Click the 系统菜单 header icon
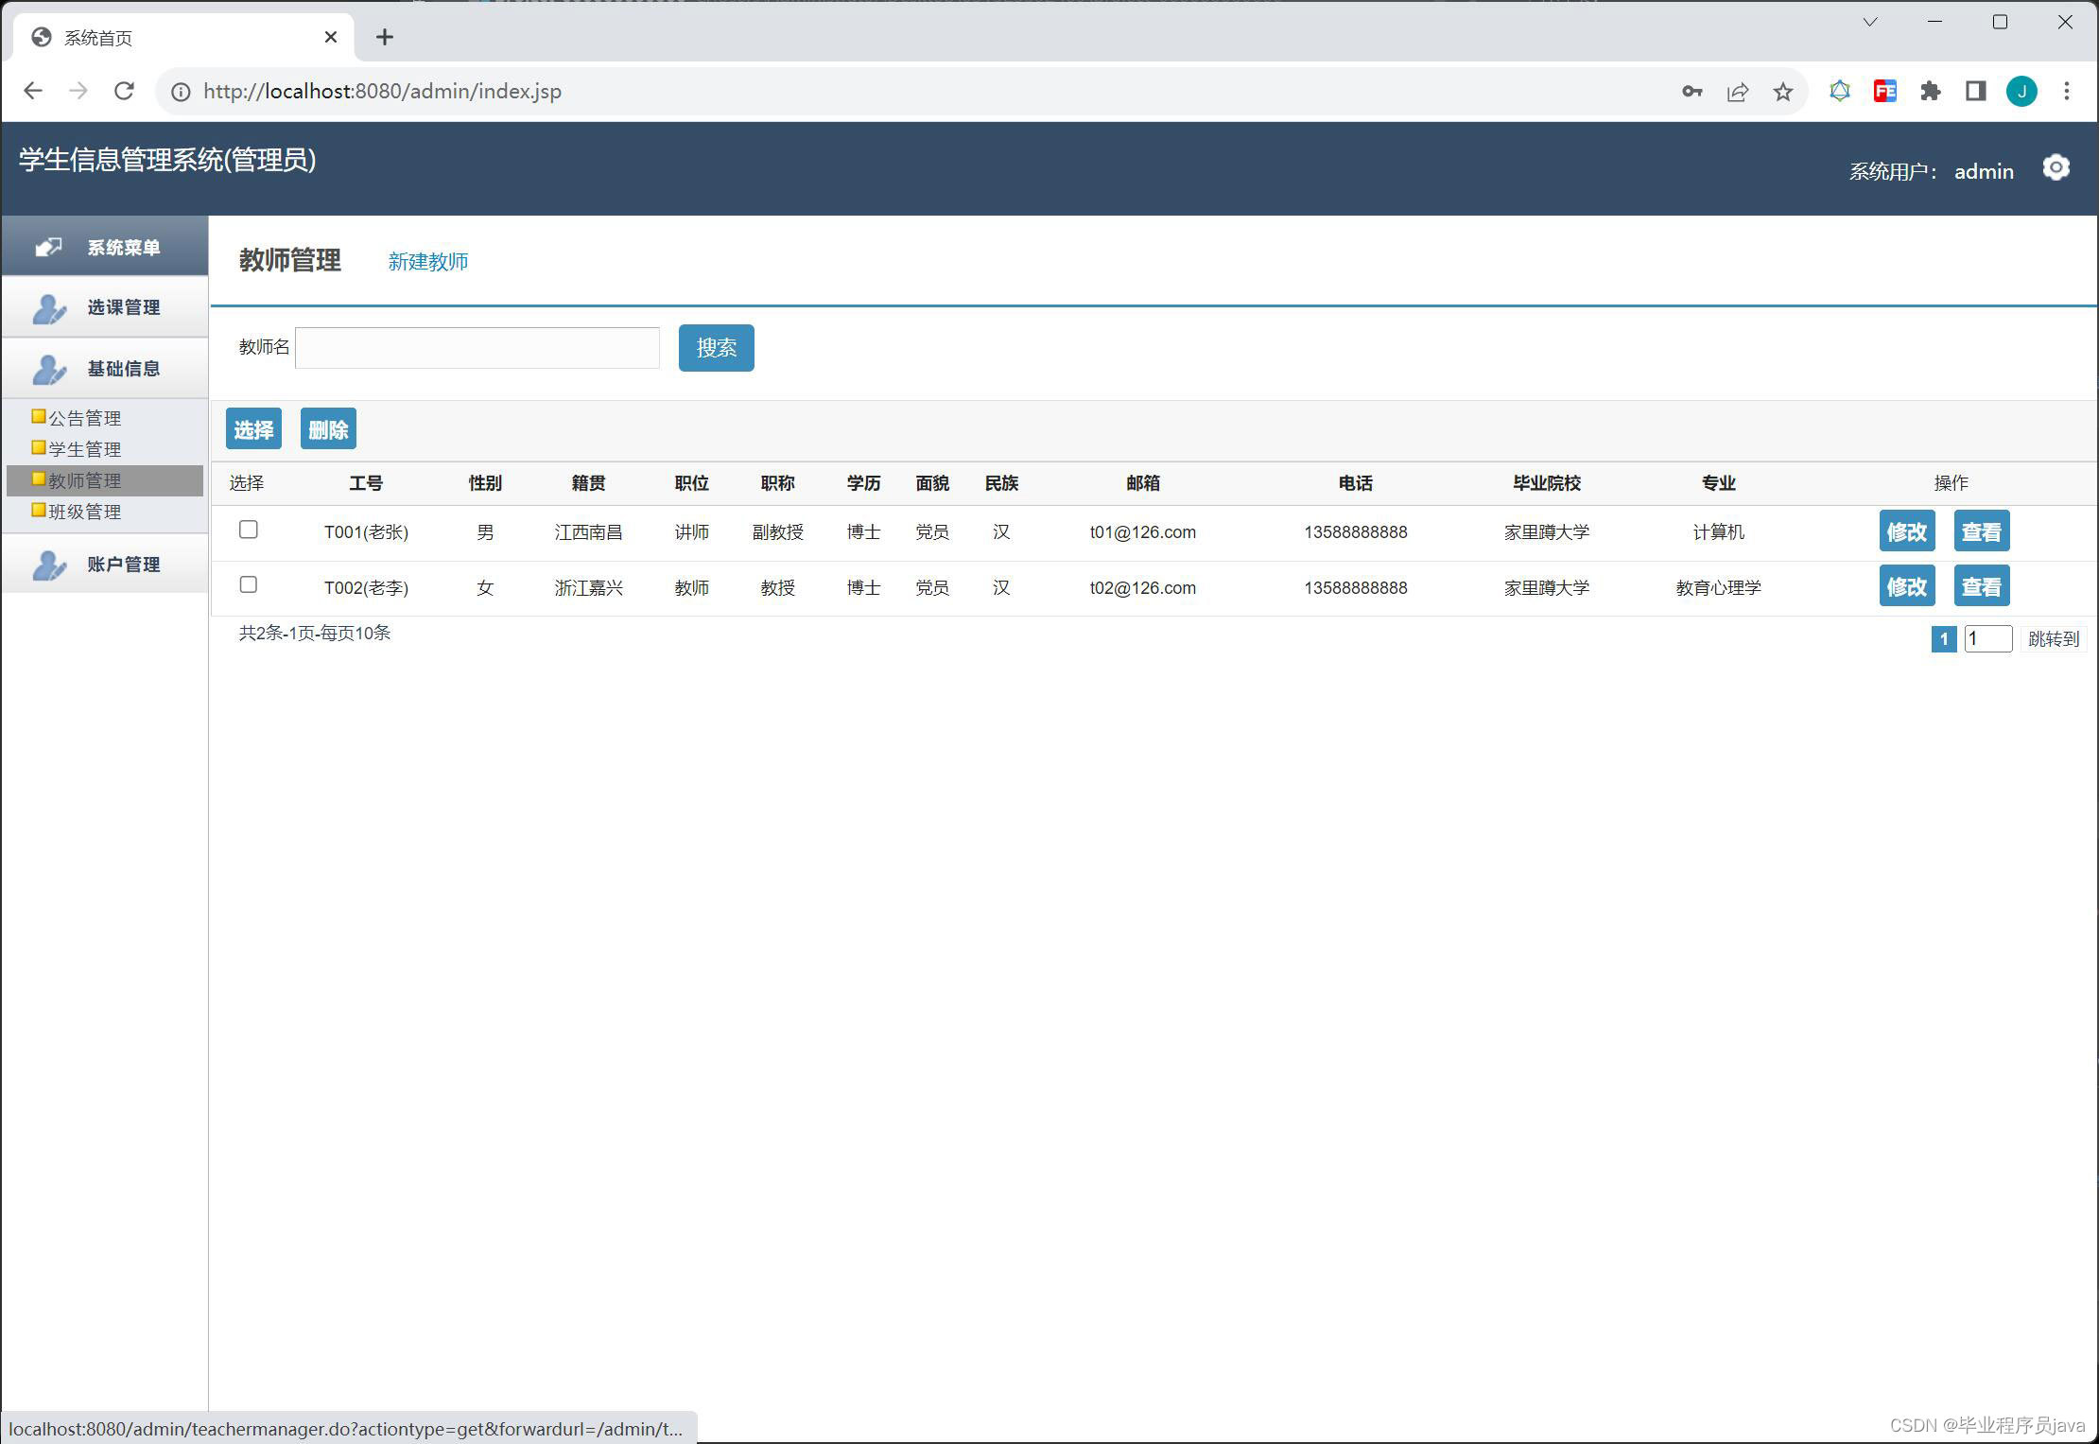 48,247
